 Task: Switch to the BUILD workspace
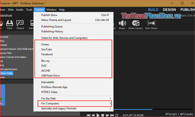[153, 9]
